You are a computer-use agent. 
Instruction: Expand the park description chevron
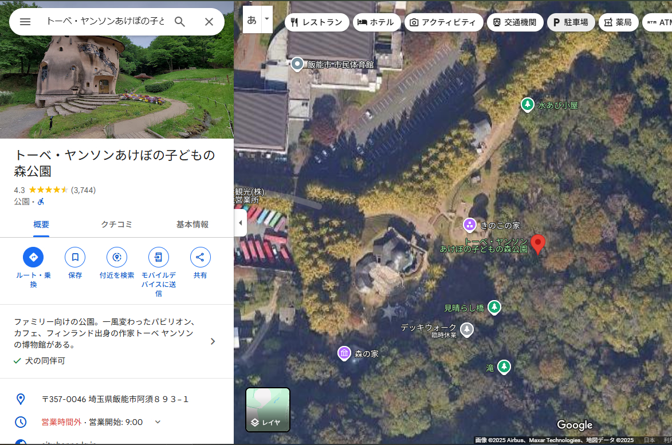coord(213,341)
